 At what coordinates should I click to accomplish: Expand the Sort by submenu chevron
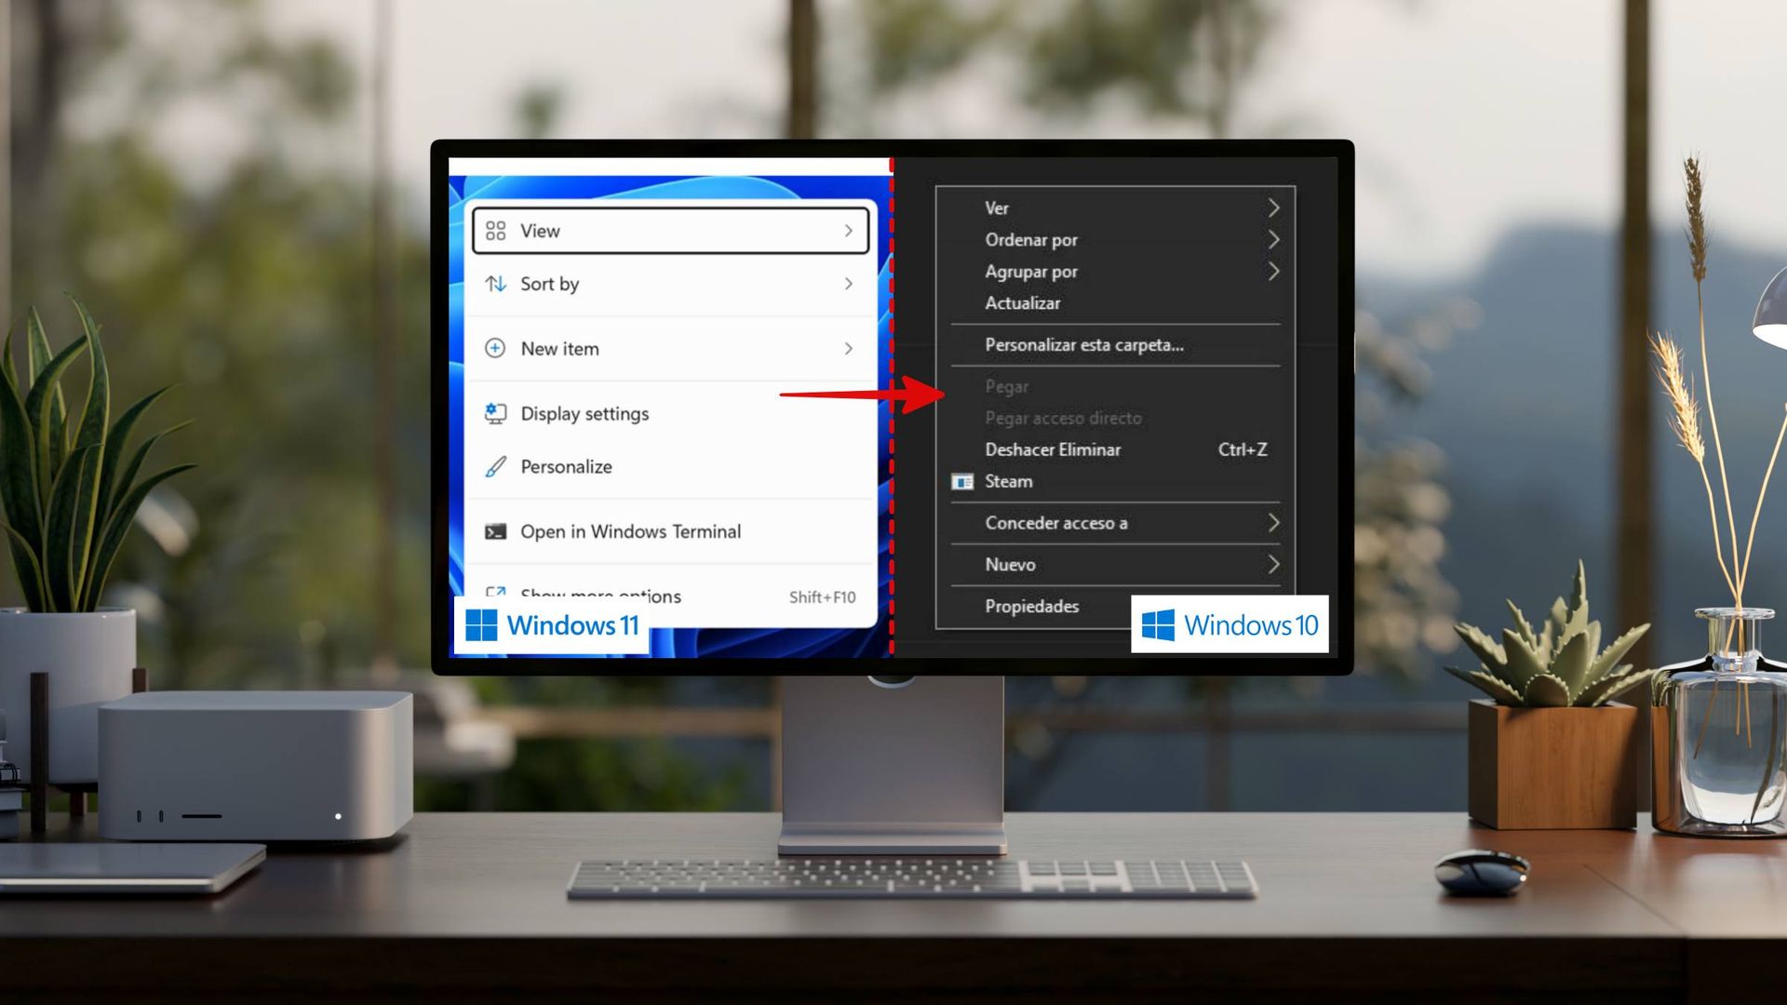coord(847,284)
